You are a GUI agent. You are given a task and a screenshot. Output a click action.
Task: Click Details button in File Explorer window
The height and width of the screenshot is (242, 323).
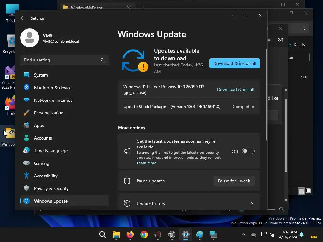coord(297,45)
